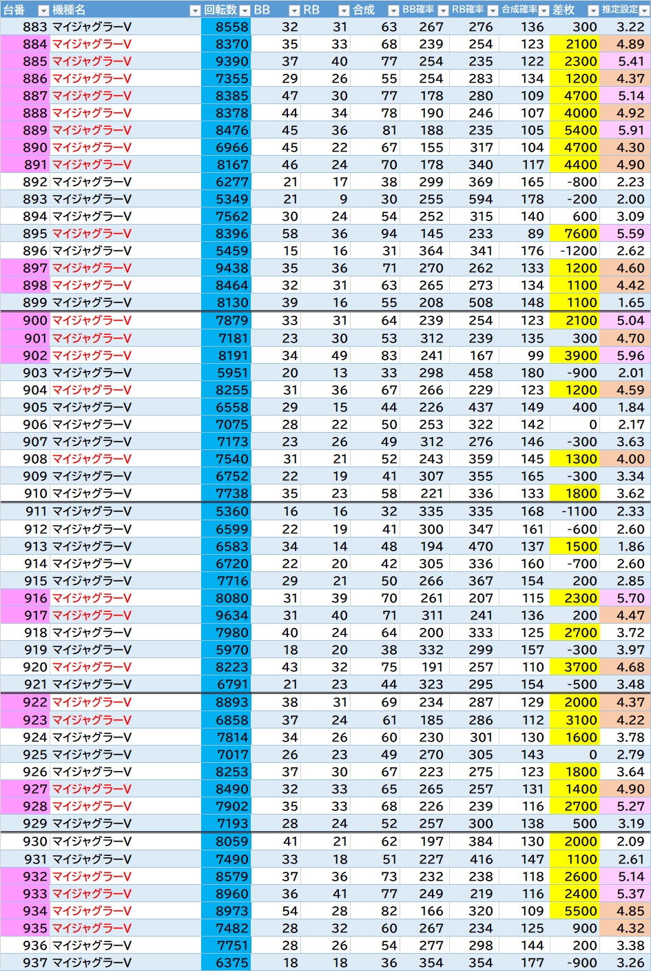Viewport: 651px width, 971px height.
Task: Click the pink machine number cell 916
Action: [25, 598]
